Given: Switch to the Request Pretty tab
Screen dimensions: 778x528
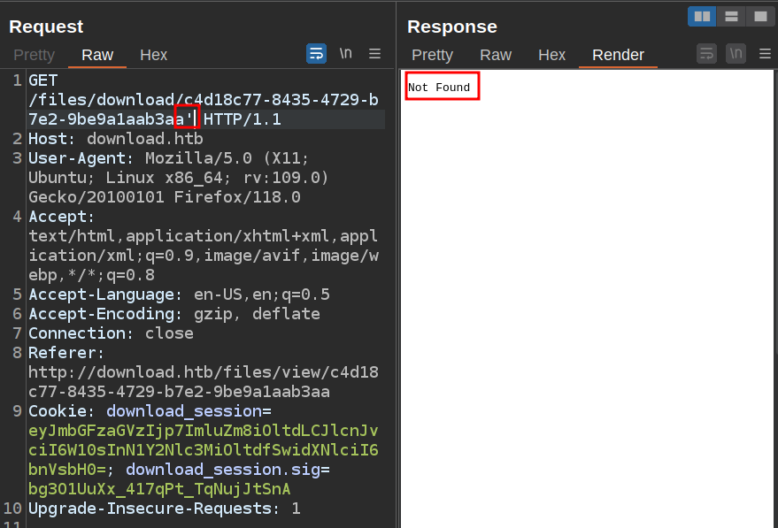Looking at the screenshot, I should (34, 55).
